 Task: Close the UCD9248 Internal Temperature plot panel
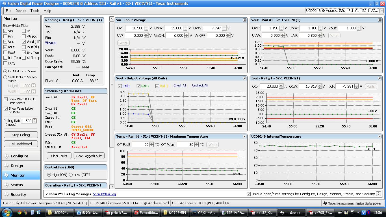(380, 136)
